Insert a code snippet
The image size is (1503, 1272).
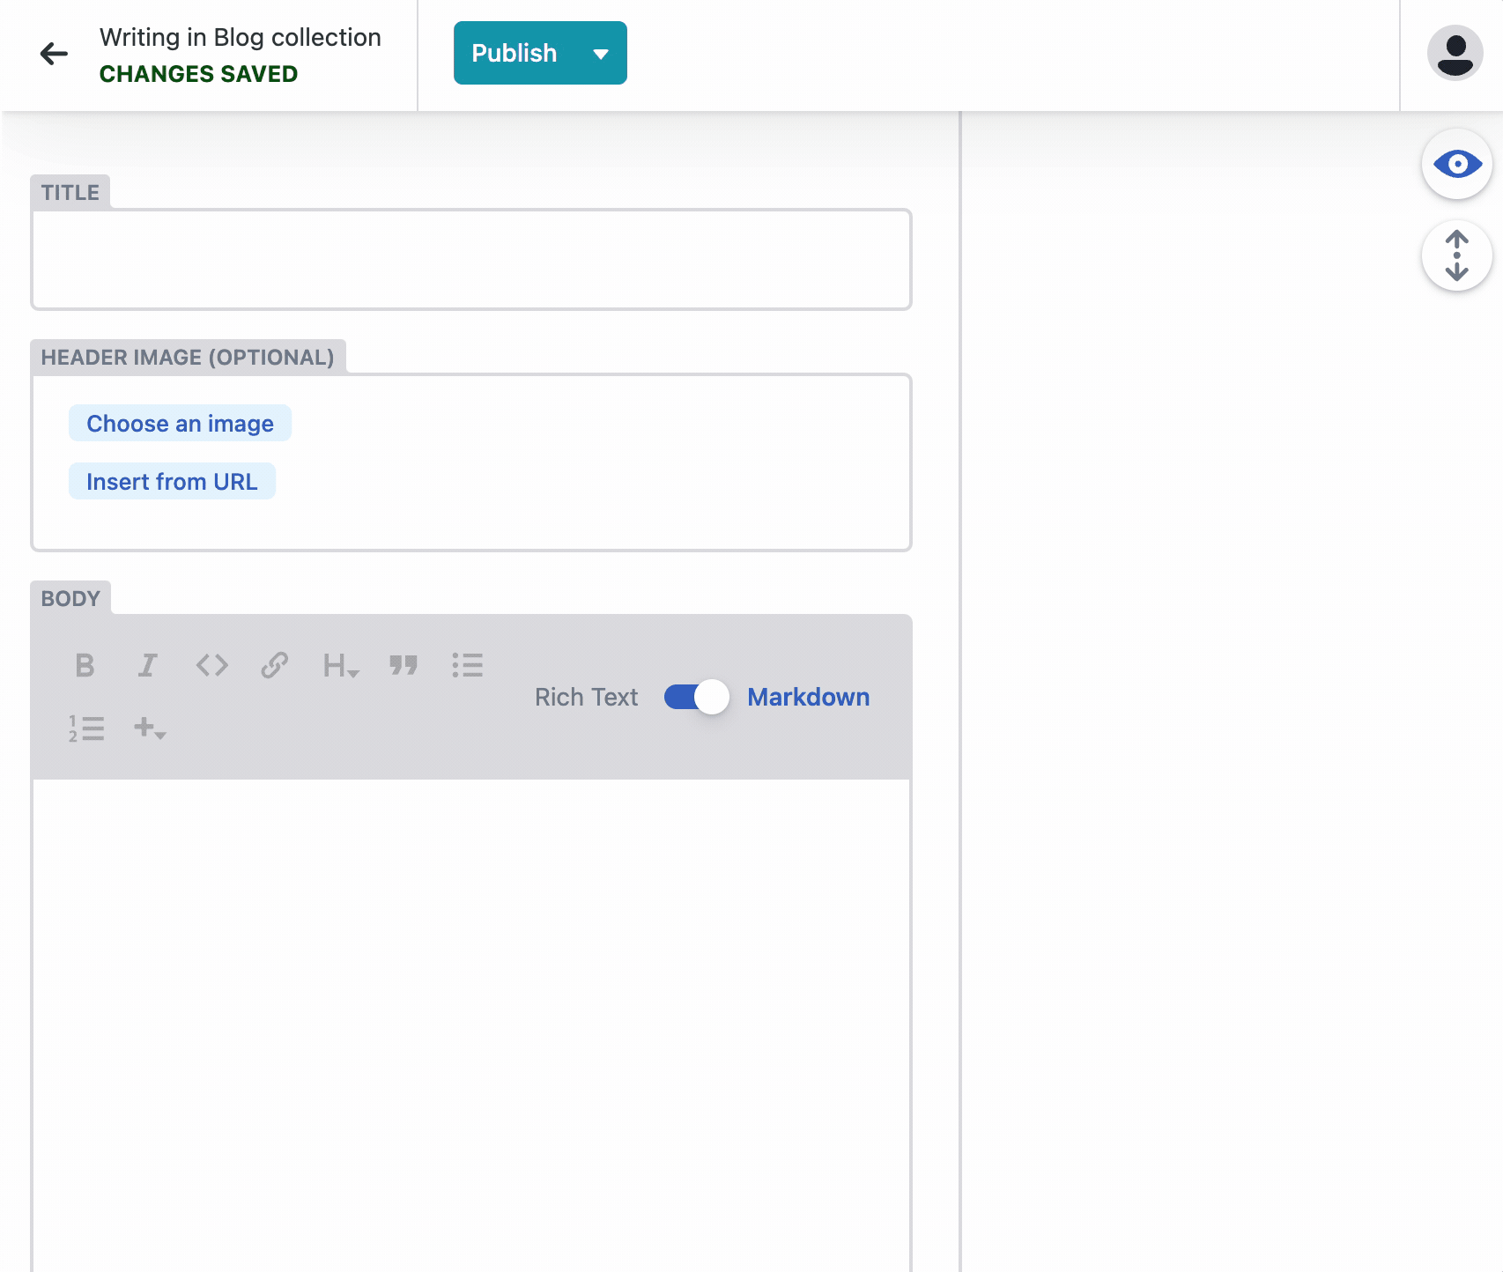211,665
